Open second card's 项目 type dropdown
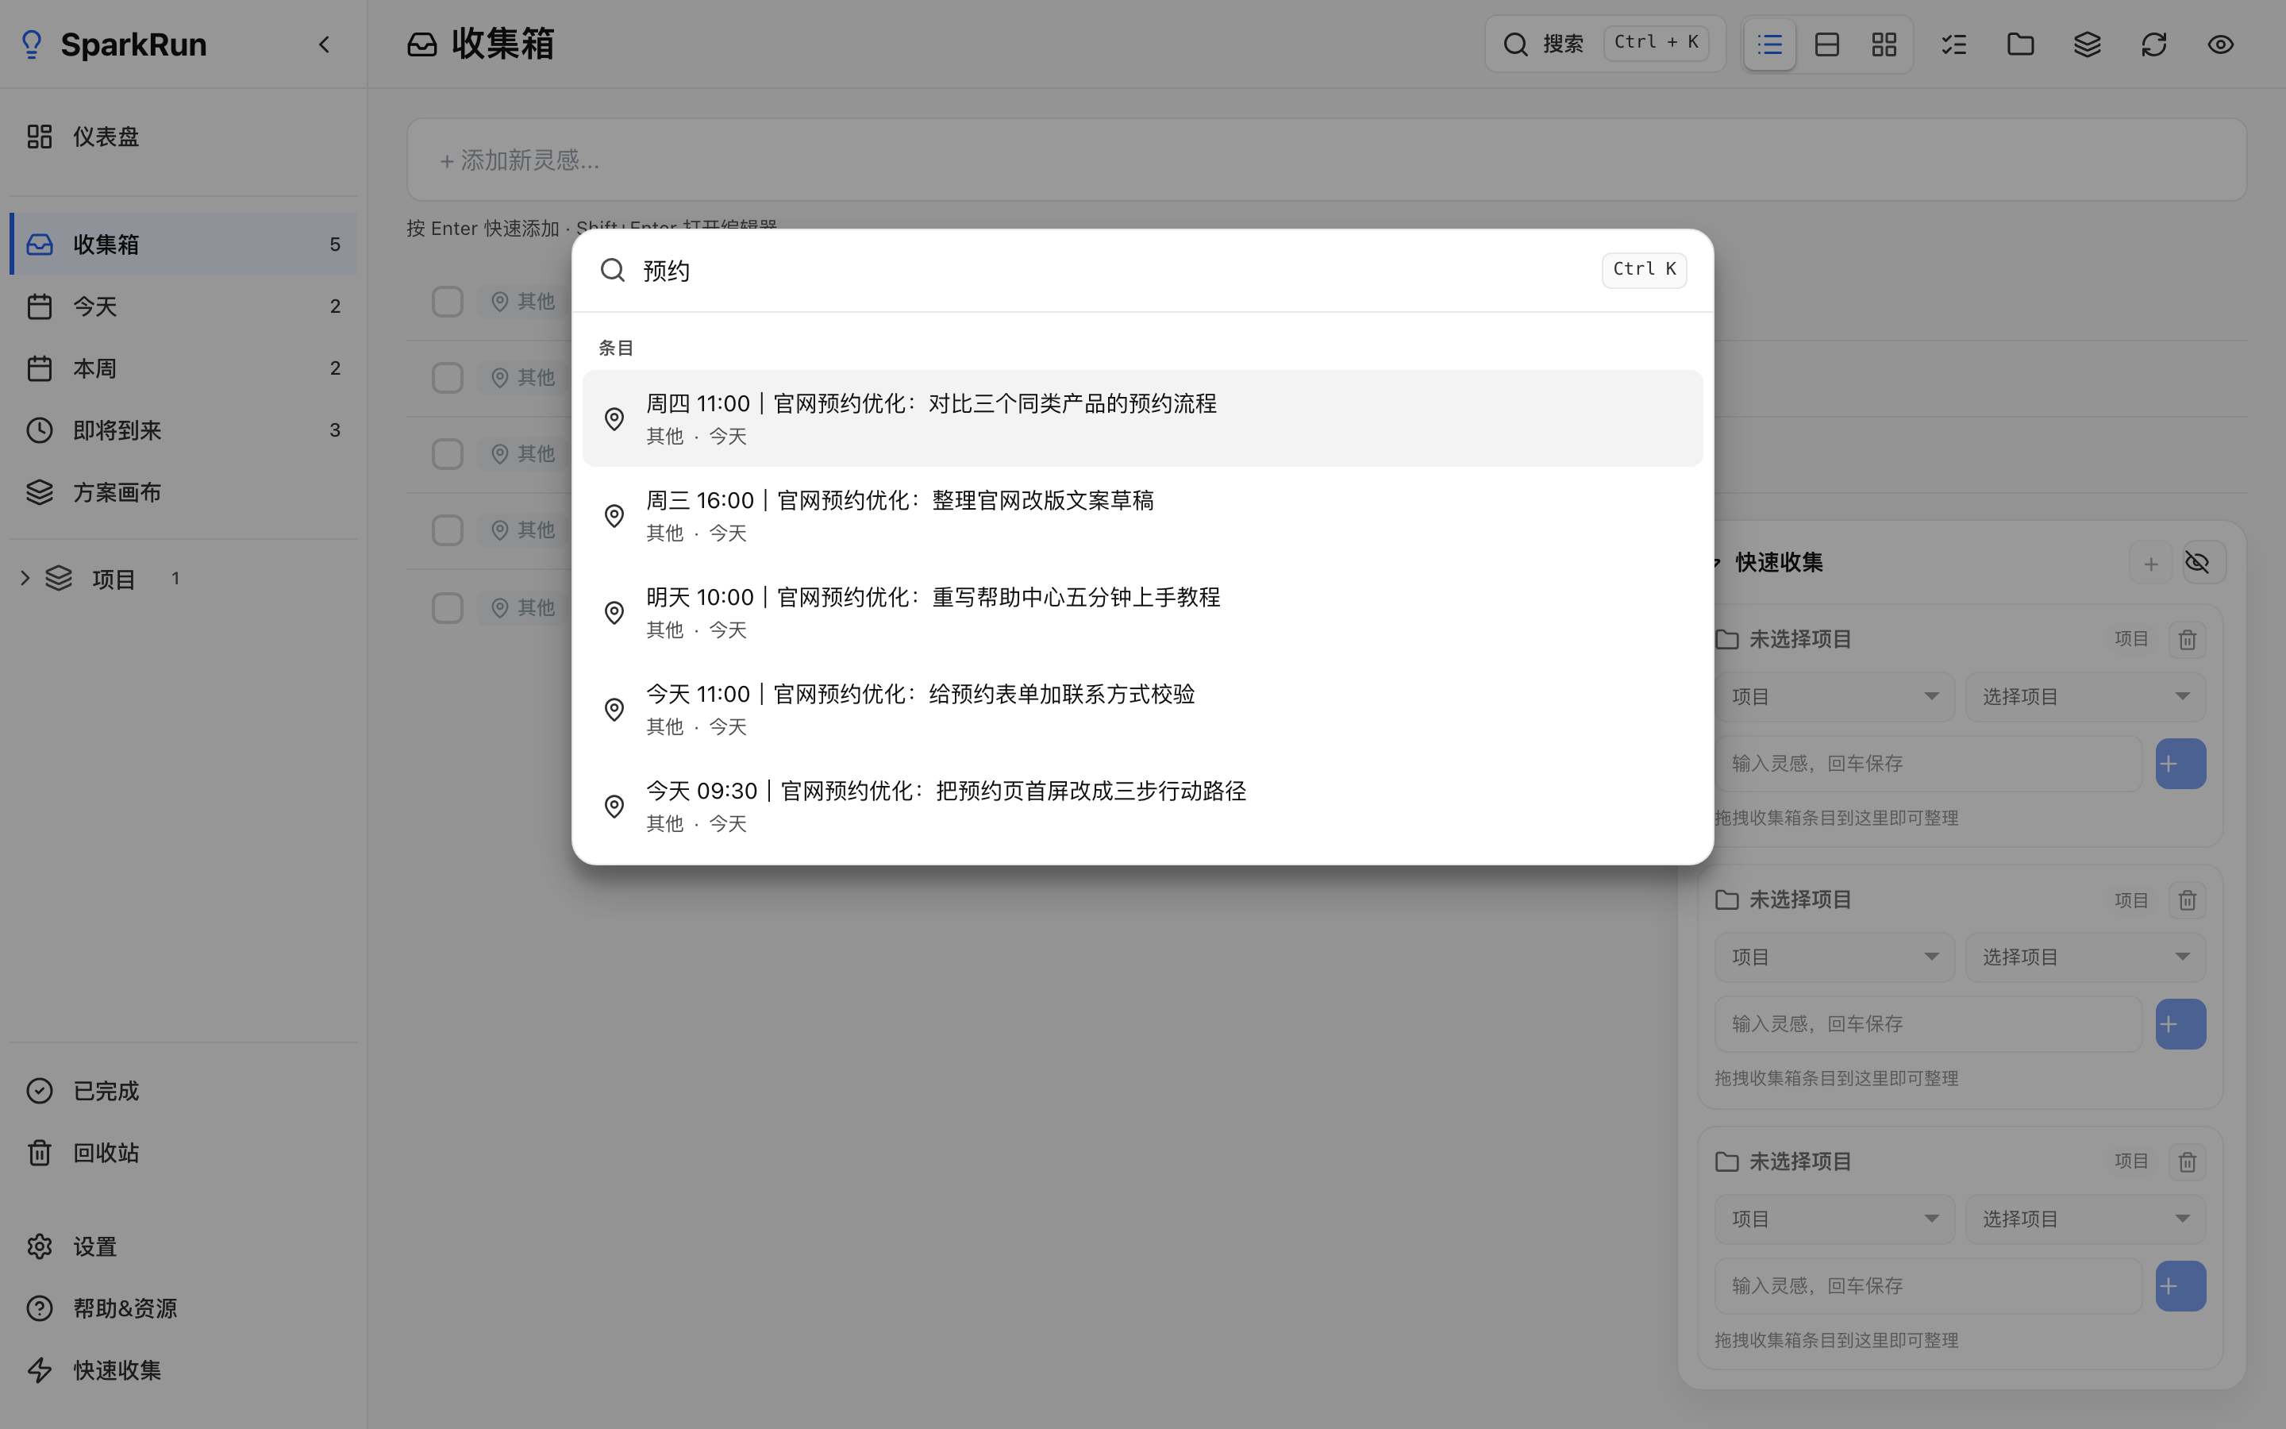The image size is (2286, 1429). [x=1834, y=957]
